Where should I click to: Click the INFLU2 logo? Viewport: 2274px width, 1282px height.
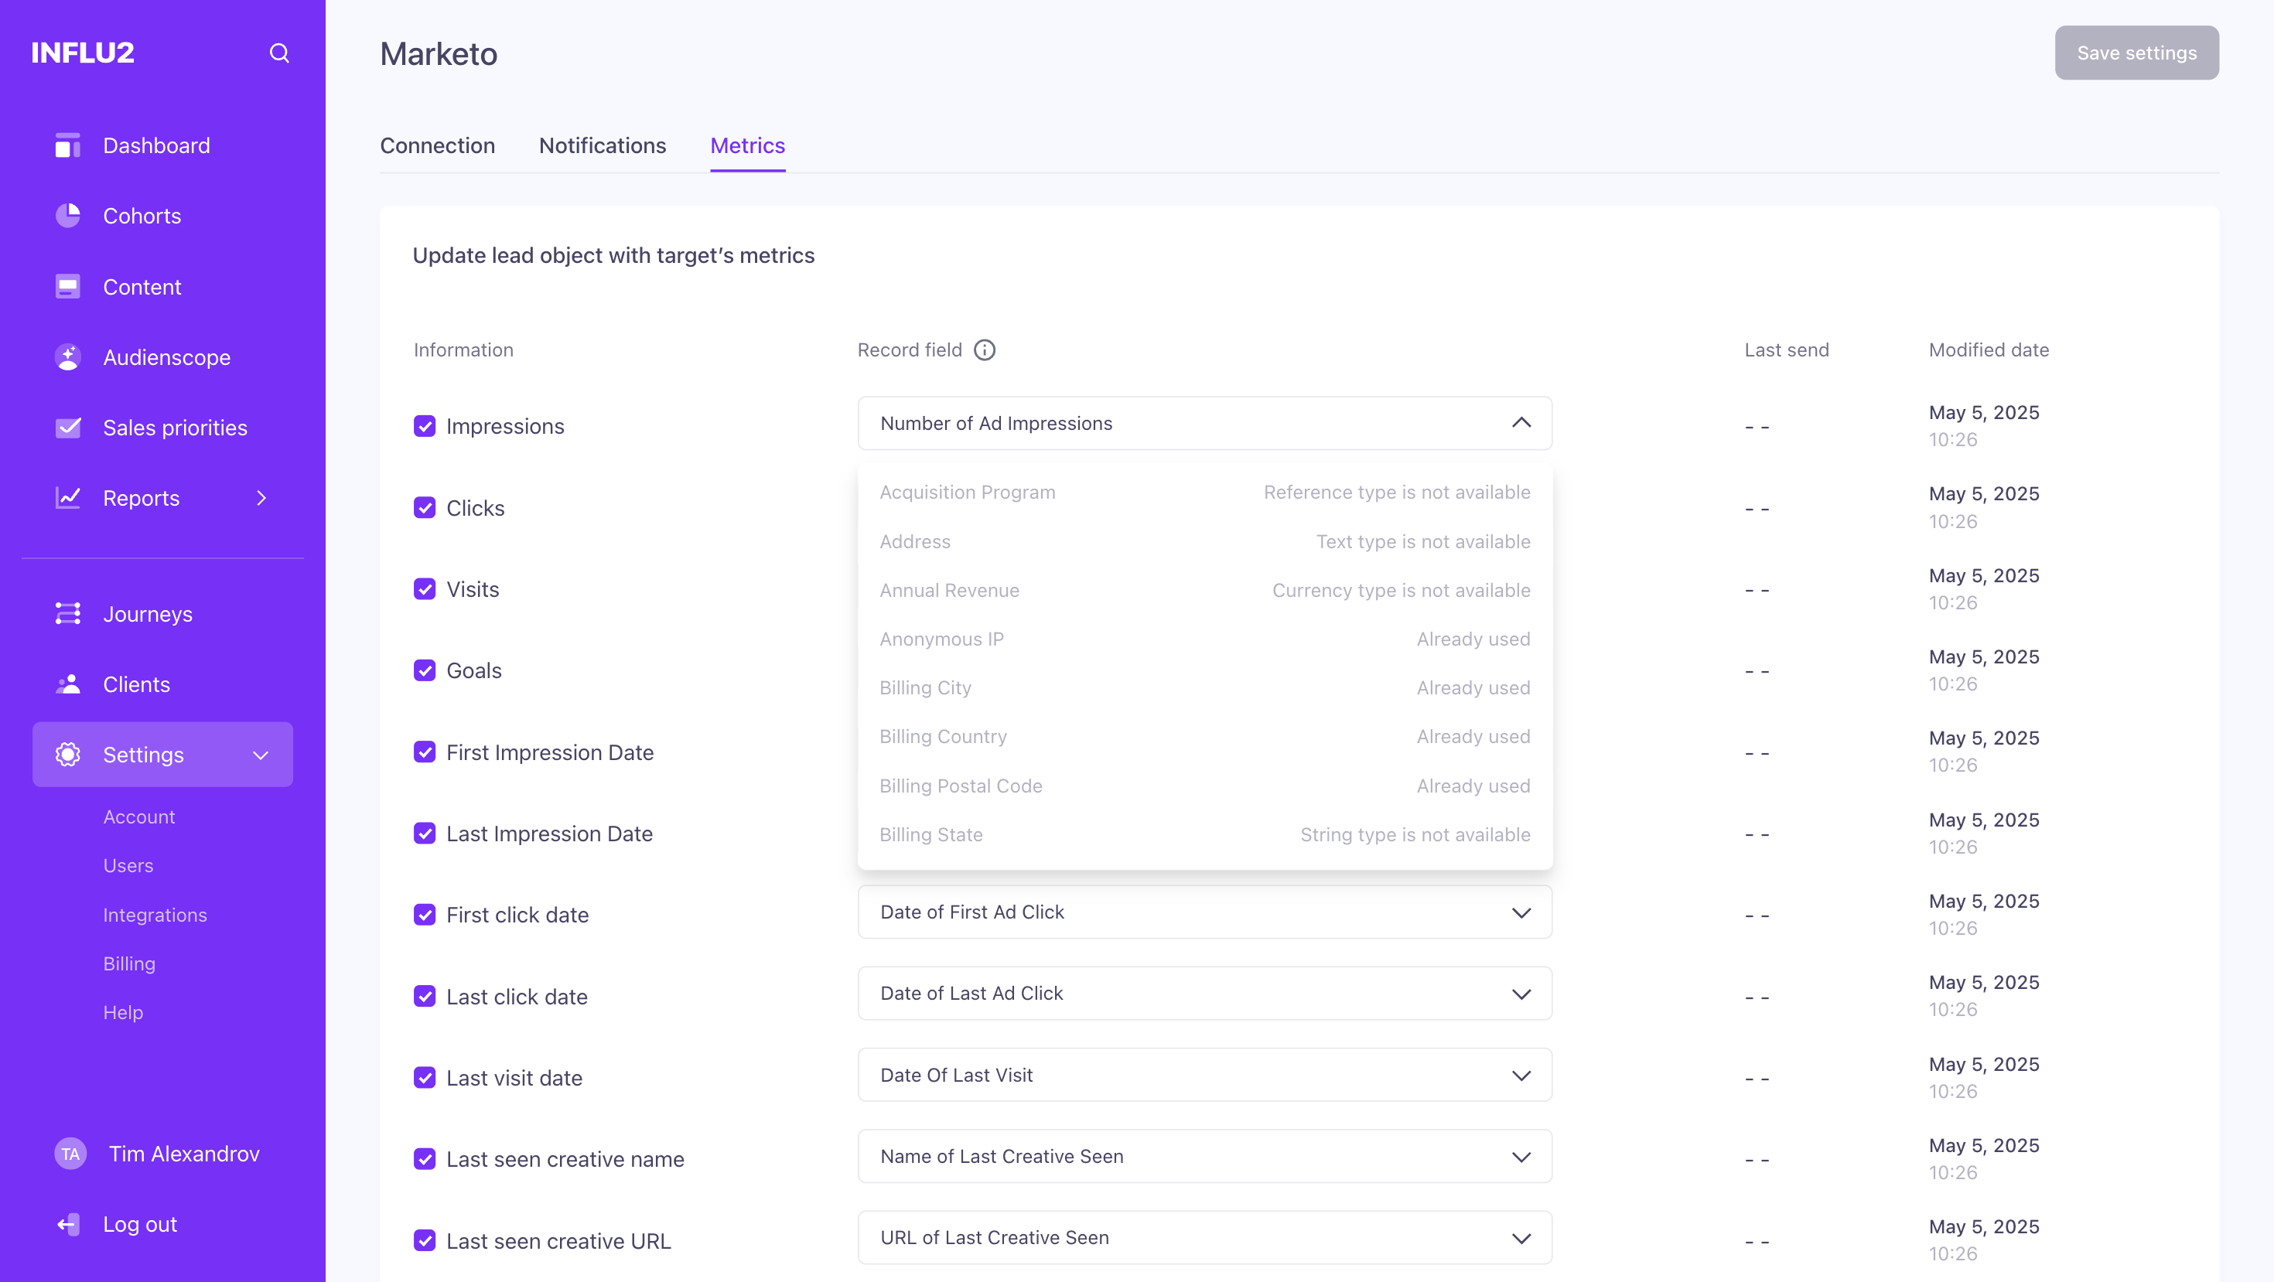(83, 53)
